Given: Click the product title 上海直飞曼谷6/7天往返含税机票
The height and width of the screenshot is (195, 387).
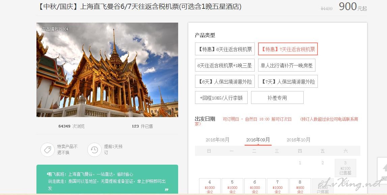Looking at the screenshot, I should click(x=139, y=6).
